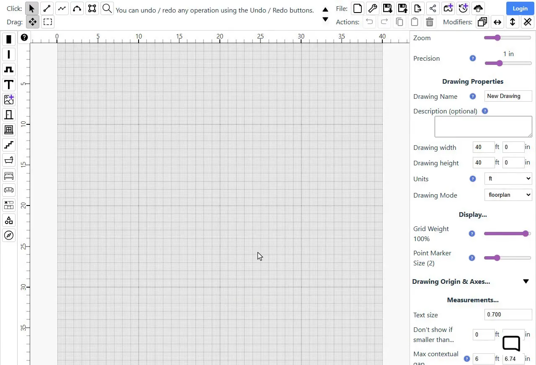The width and height of the screenshot is (536, 365).
Task: Create a new blank drawing file
Action: pos(358,8)
